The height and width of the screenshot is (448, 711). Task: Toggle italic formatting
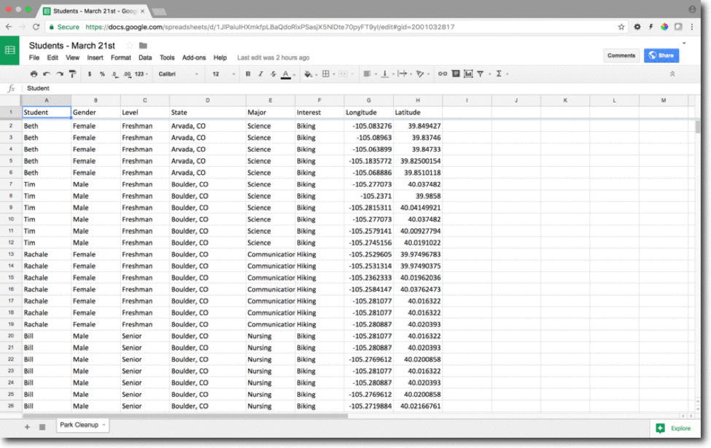pos(260,74)
